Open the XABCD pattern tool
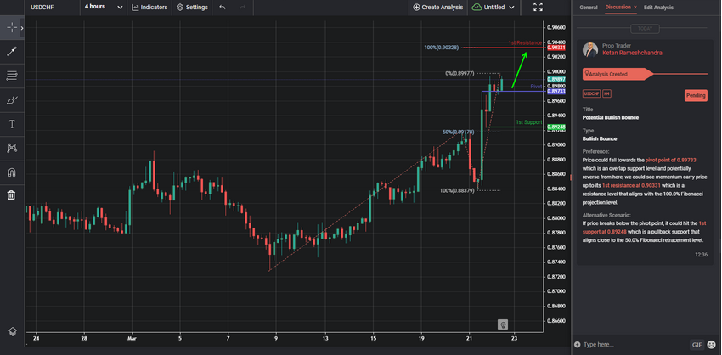 click(12, 148)
